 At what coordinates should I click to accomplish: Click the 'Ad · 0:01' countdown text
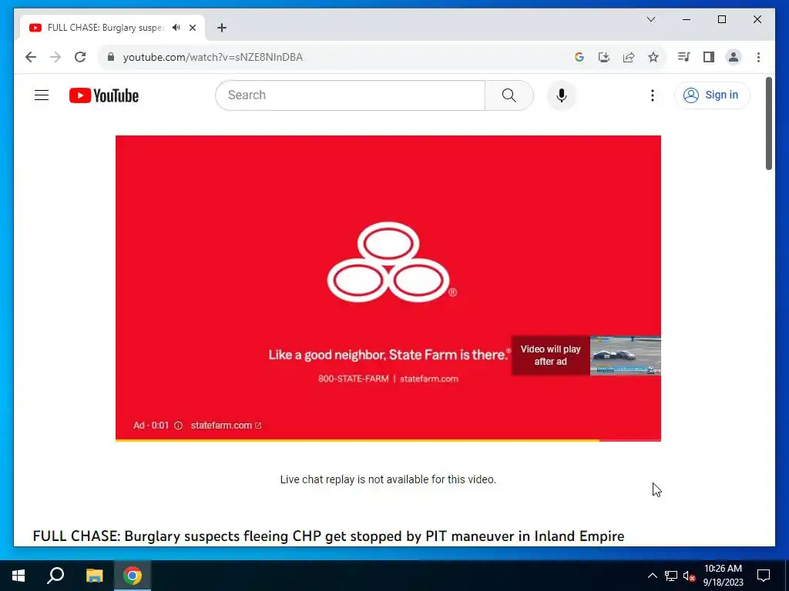151,425
